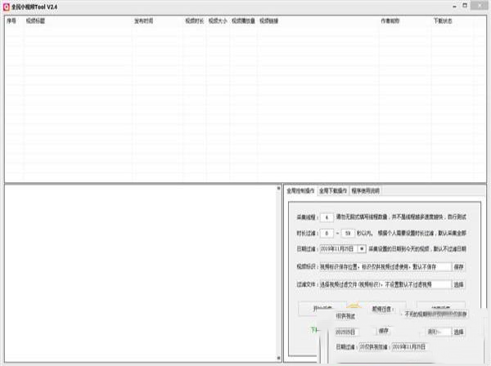Switch to the 全局控制操作 tab
The image size is (491, 366).
click(300, 190)
